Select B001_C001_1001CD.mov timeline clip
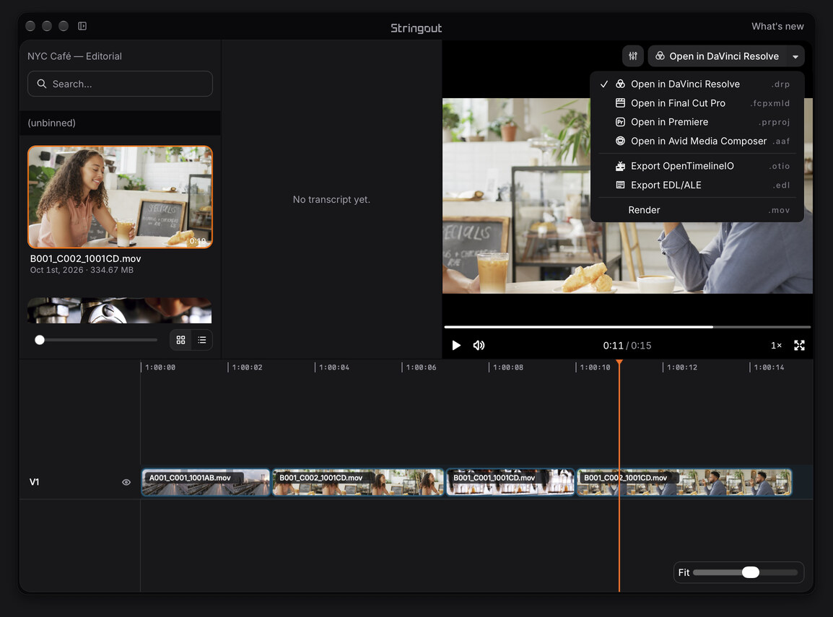This screenshot has height=617, width=833. (510, 482)
